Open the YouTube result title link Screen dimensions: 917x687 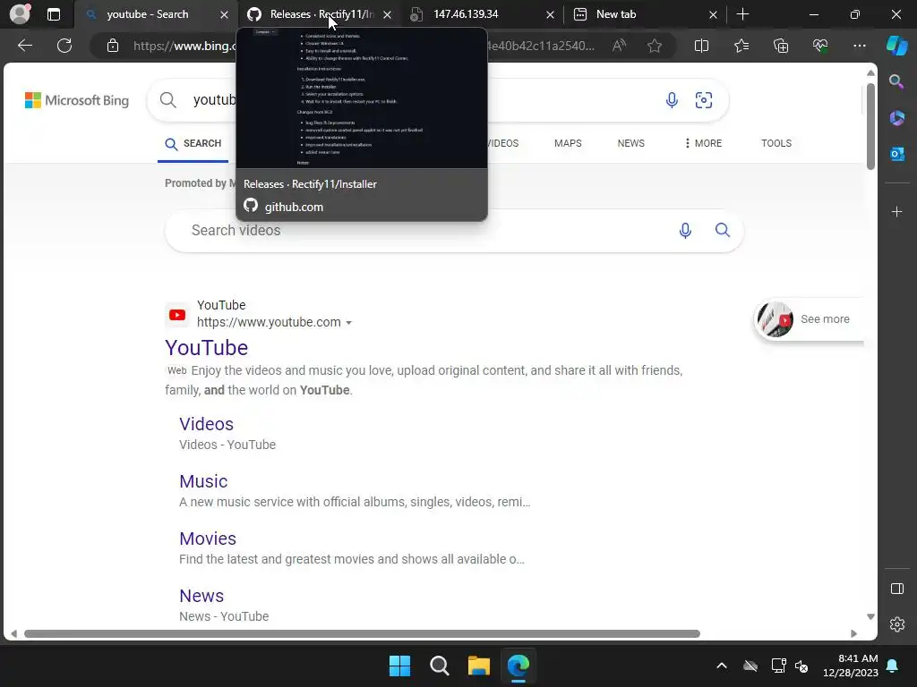(207, 348)
